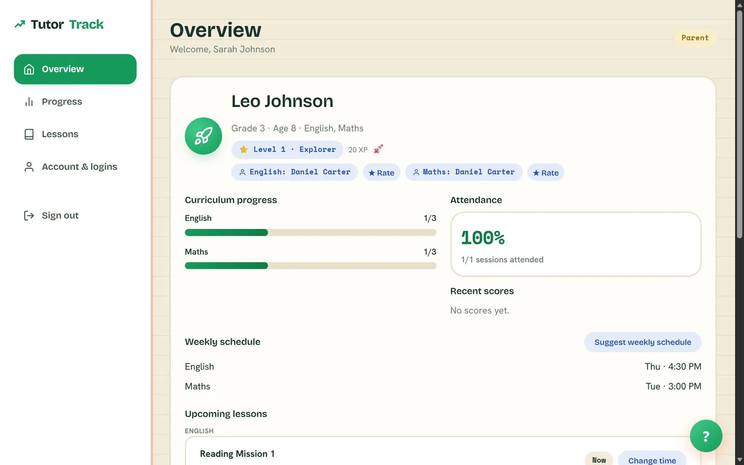This screenshot has width=744, height=465.
Task: Click the English: Daniel Carter chip
Action: click(x=295, y=172)
